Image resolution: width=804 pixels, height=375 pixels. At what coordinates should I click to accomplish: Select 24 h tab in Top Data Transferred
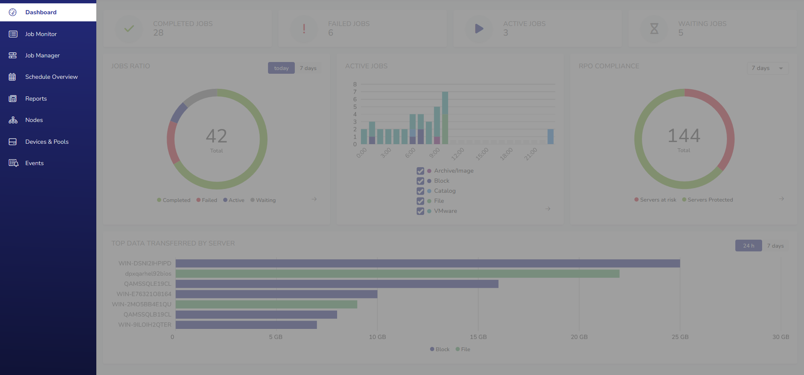pyautogui.click(x=748, y=246)
